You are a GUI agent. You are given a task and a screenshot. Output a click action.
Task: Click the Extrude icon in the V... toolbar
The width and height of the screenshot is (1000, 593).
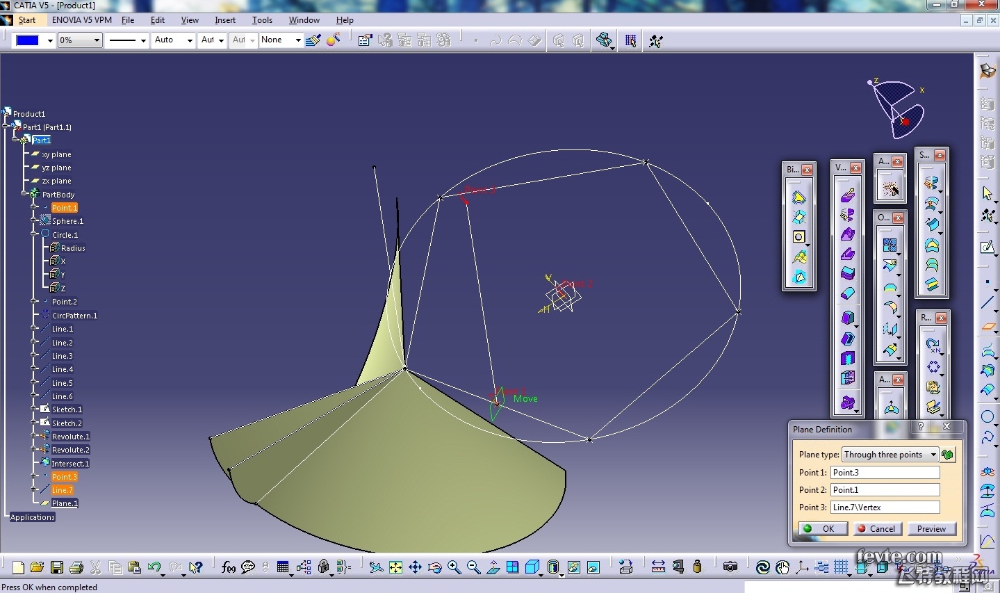click(x=847, y=195)
